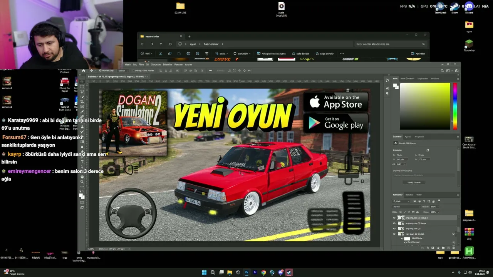Select the Move tool in Photoshop's toolbar
The height and width of the screenshot is (277, 493).
point(82,82)
